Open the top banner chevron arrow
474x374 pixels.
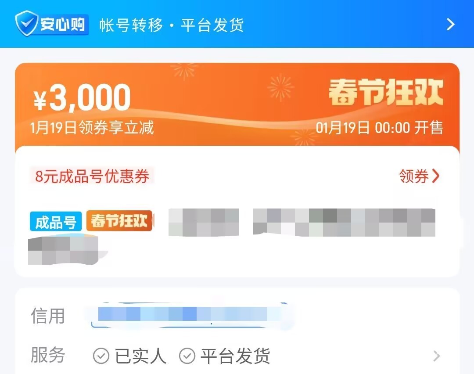click(x=450, y=25)
